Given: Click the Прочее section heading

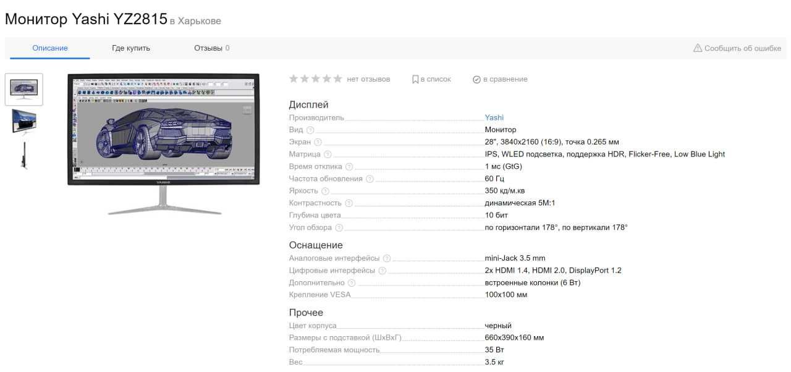Looking at the screenshot, I should coord(307,313).
